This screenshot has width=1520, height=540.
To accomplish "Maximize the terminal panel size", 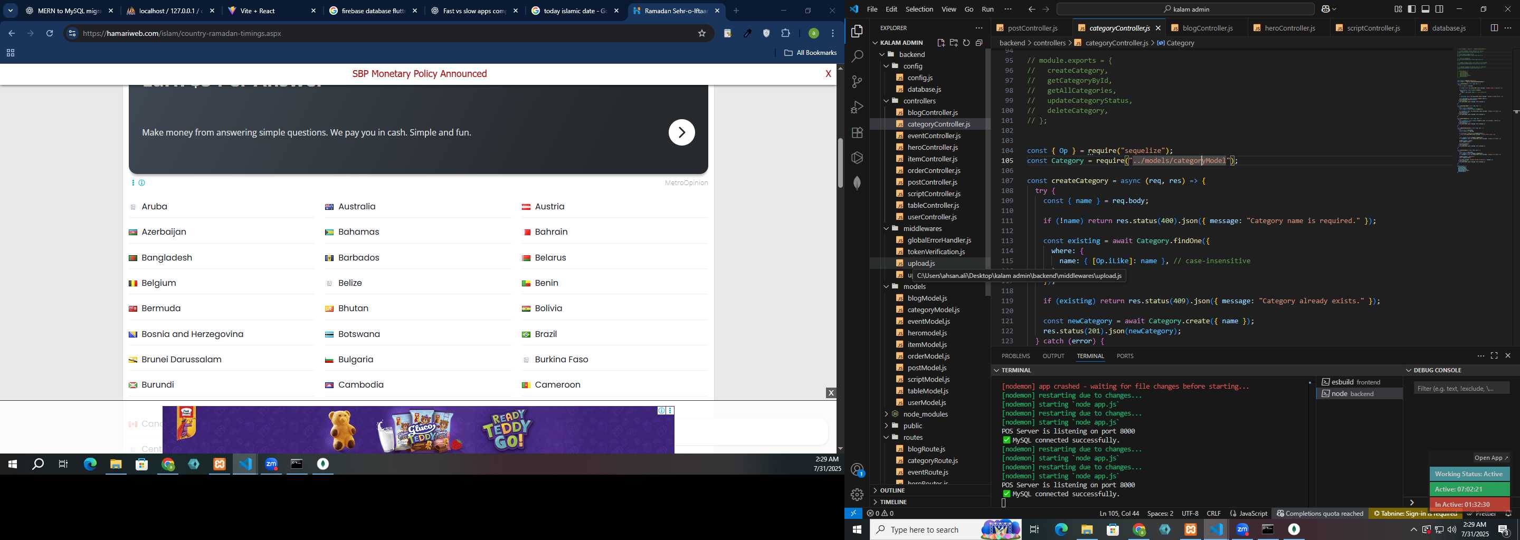I will 1494,355.
